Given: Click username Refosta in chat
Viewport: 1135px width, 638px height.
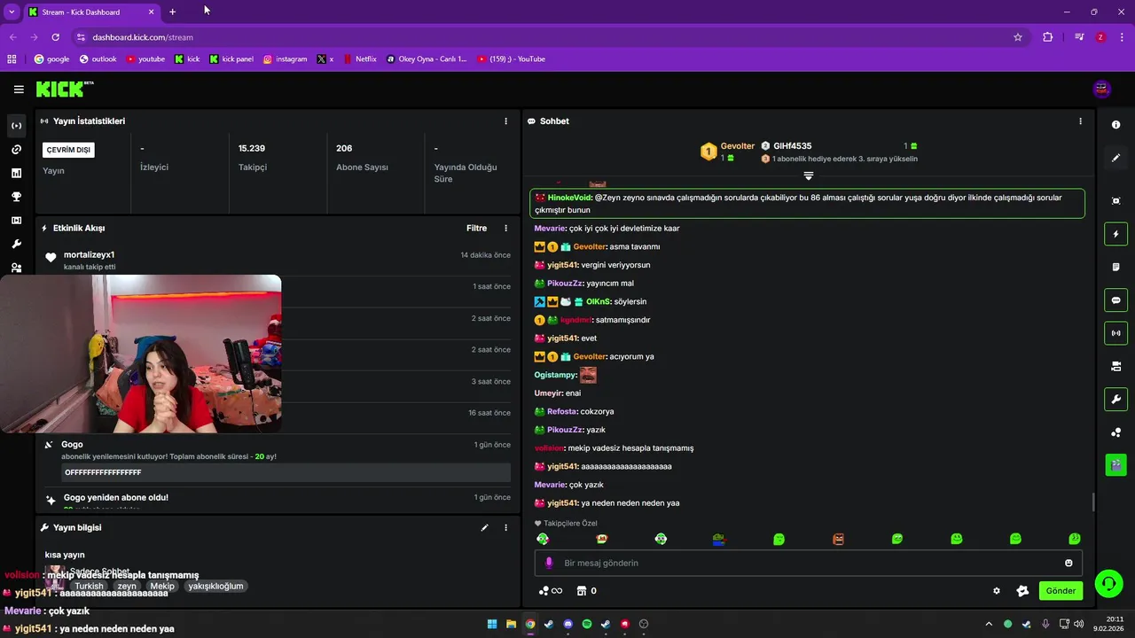Looking at the screenshot, I should tap(562, 411).
